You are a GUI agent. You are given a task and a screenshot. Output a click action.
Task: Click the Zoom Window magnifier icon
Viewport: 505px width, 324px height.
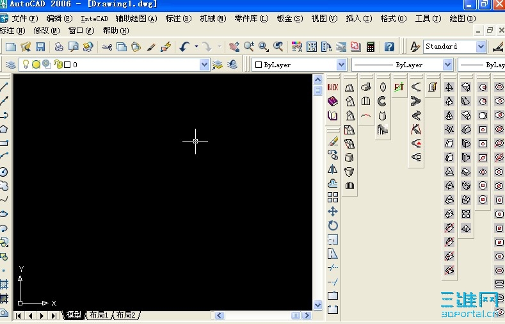click(x=264, y=47)
